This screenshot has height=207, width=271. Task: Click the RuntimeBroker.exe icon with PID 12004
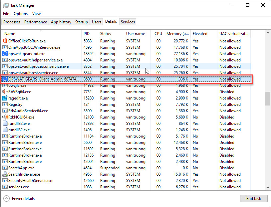[5, 162]
